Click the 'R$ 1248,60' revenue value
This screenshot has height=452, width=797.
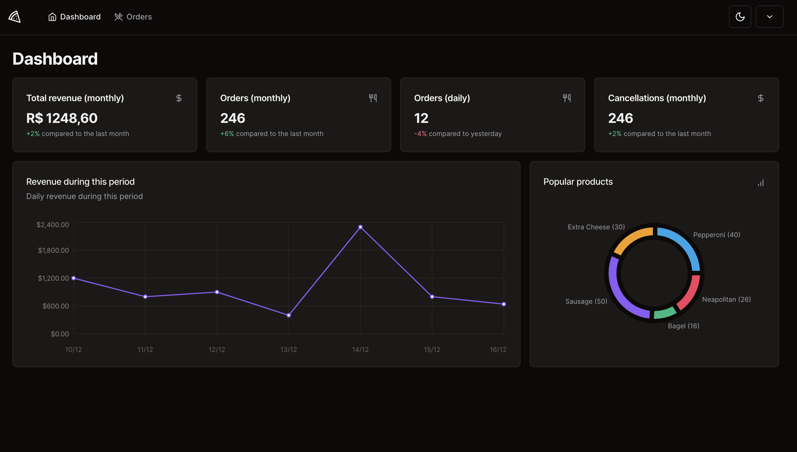(x=62, y=118)
